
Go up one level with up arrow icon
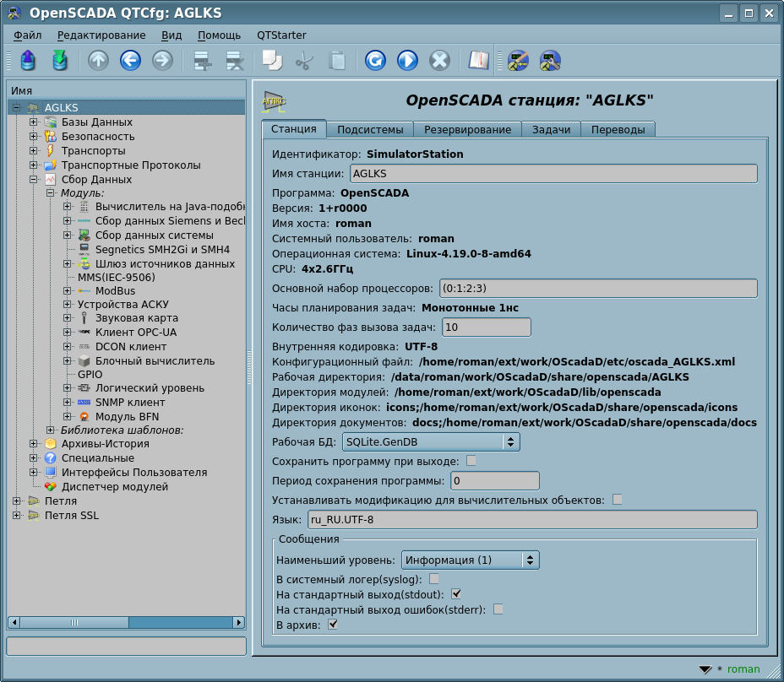pos(99,61)
